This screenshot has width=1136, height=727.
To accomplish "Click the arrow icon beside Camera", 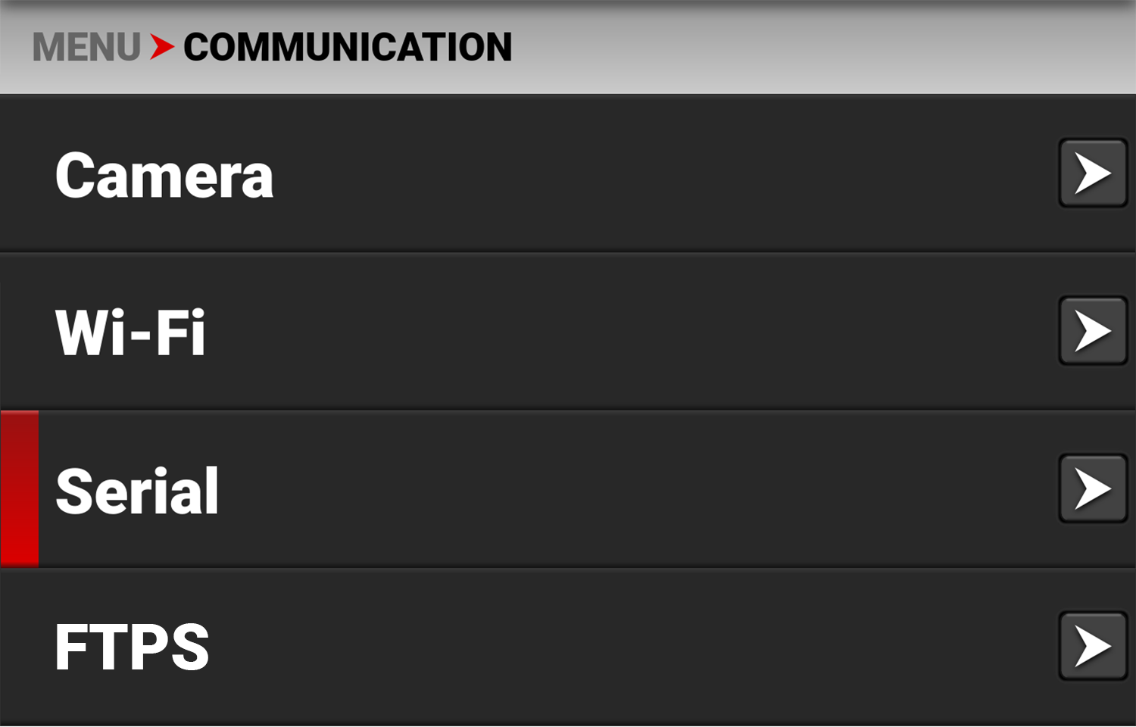I will [1092, 173].
